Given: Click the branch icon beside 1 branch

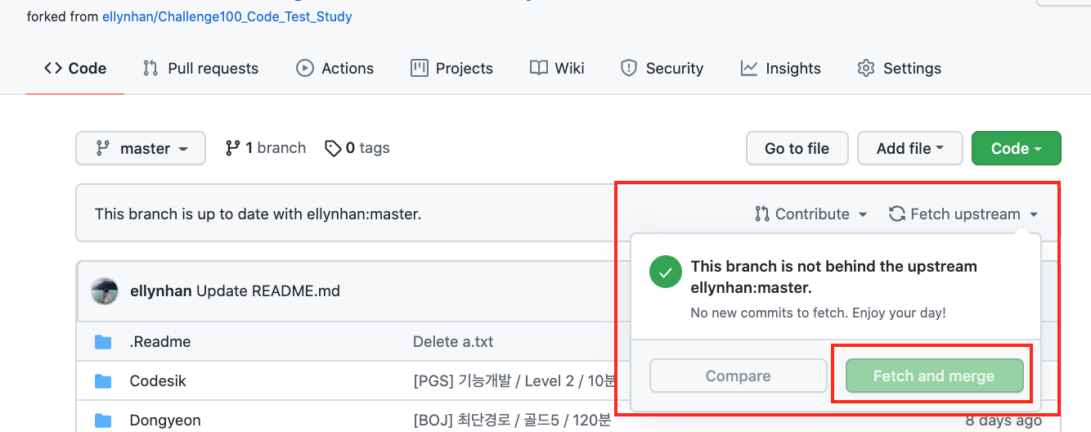Looking at the screenshot, I should point(233,148).
